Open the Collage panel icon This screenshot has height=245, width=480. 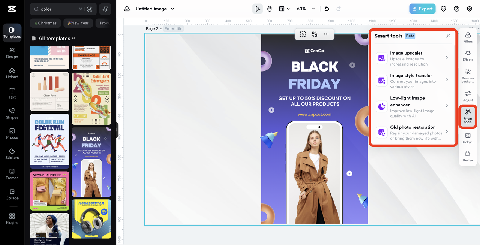tap(12, 194)
